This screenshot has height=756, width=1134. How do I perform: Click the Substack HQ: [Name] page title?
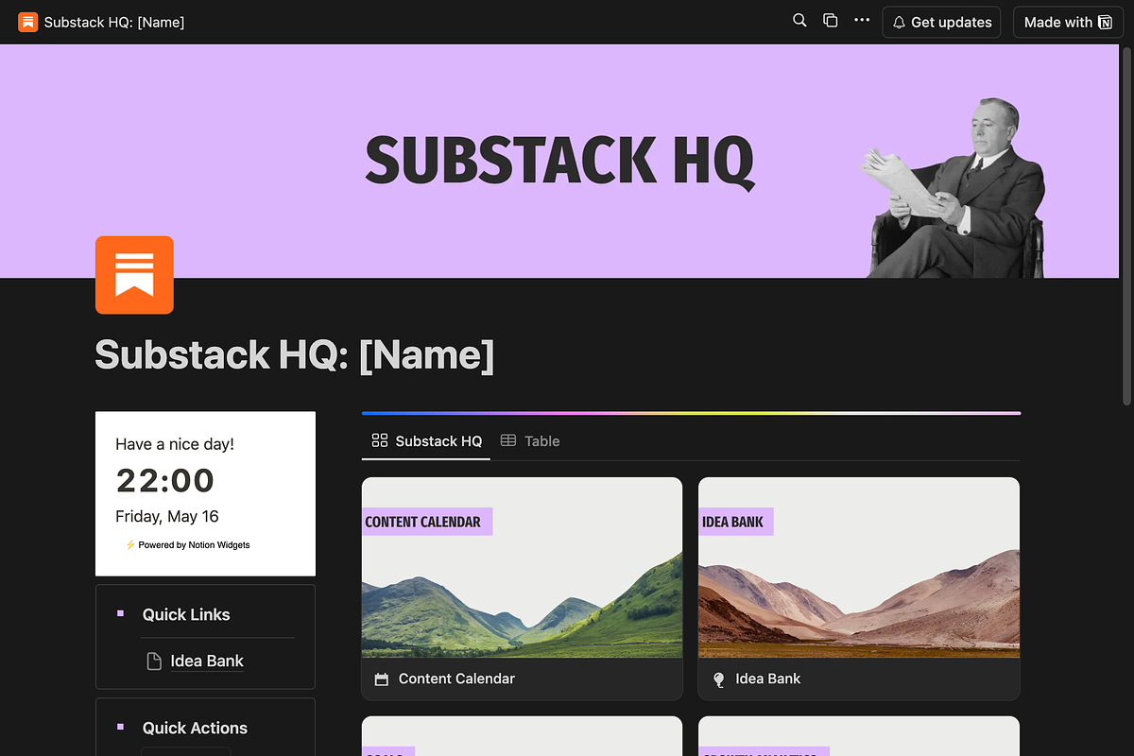coord(295,355)
